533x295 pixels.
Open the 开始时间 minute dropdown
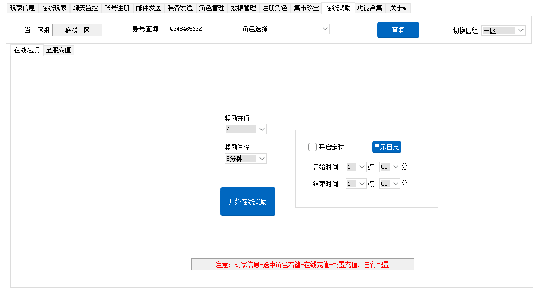point(389,167)
